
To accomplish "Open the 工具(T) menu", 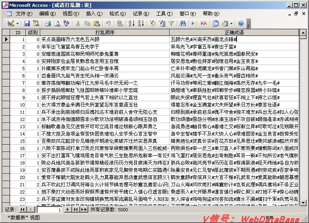I will click(164, 14).
